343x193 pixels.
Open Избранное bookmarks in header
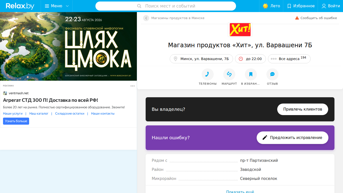(301, 6)
